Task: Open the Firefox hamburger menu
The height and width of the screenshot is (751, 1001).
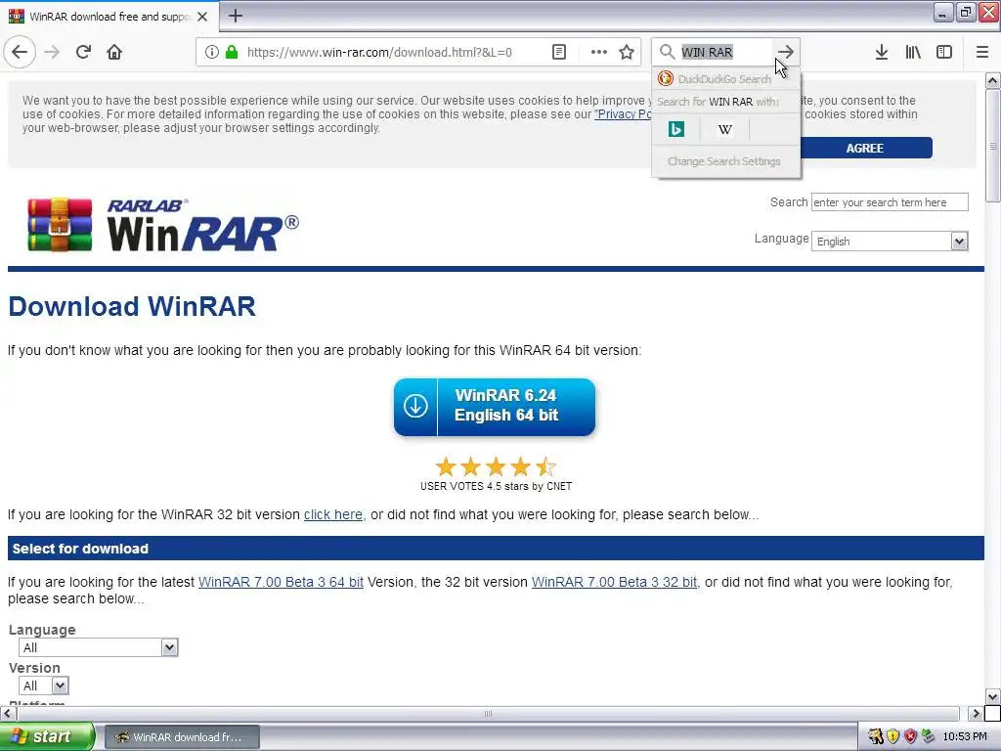Action: [x=982, y=52]
